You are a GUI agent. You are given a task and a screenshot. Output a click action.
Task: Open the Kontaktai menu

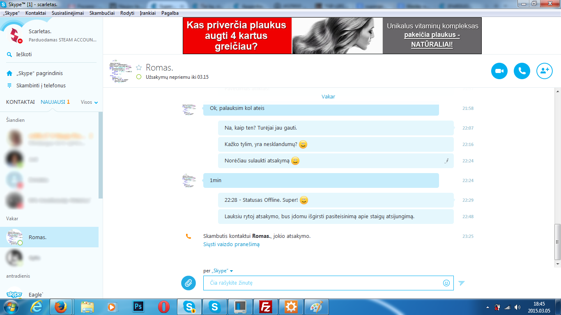(36, 13)
